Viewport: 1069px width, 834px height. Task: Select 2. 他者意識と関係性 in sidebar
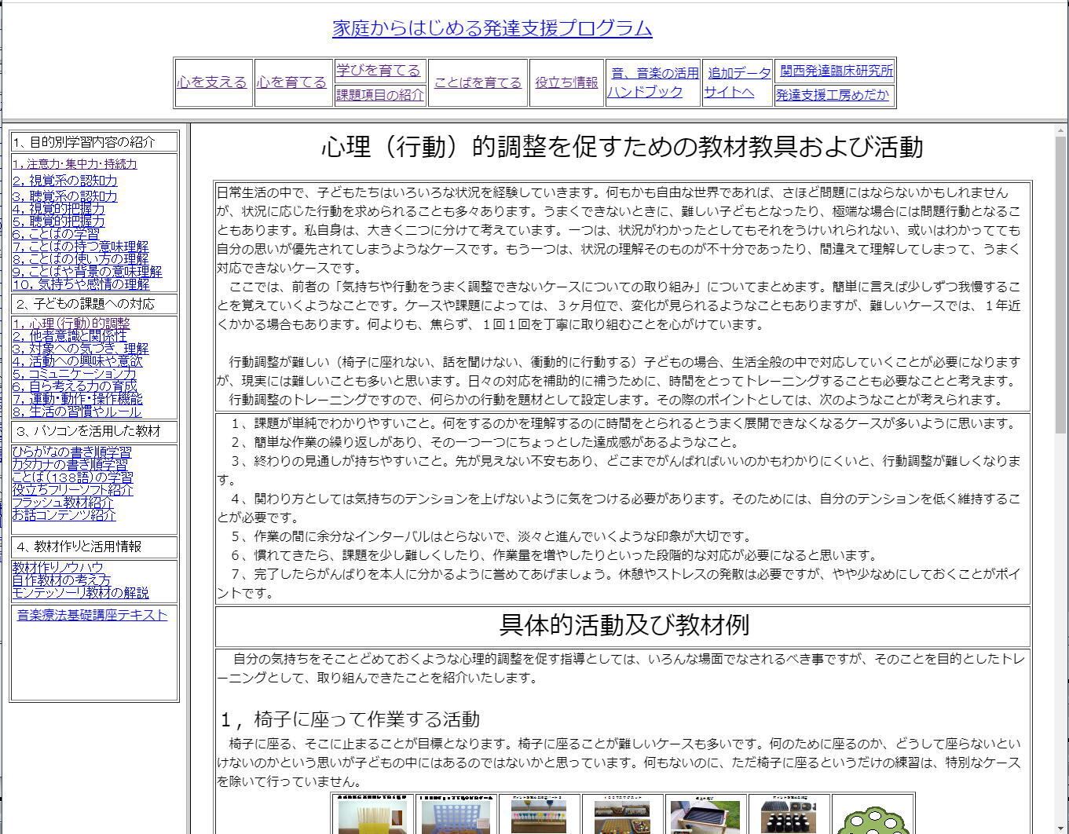tap(69, 336)
